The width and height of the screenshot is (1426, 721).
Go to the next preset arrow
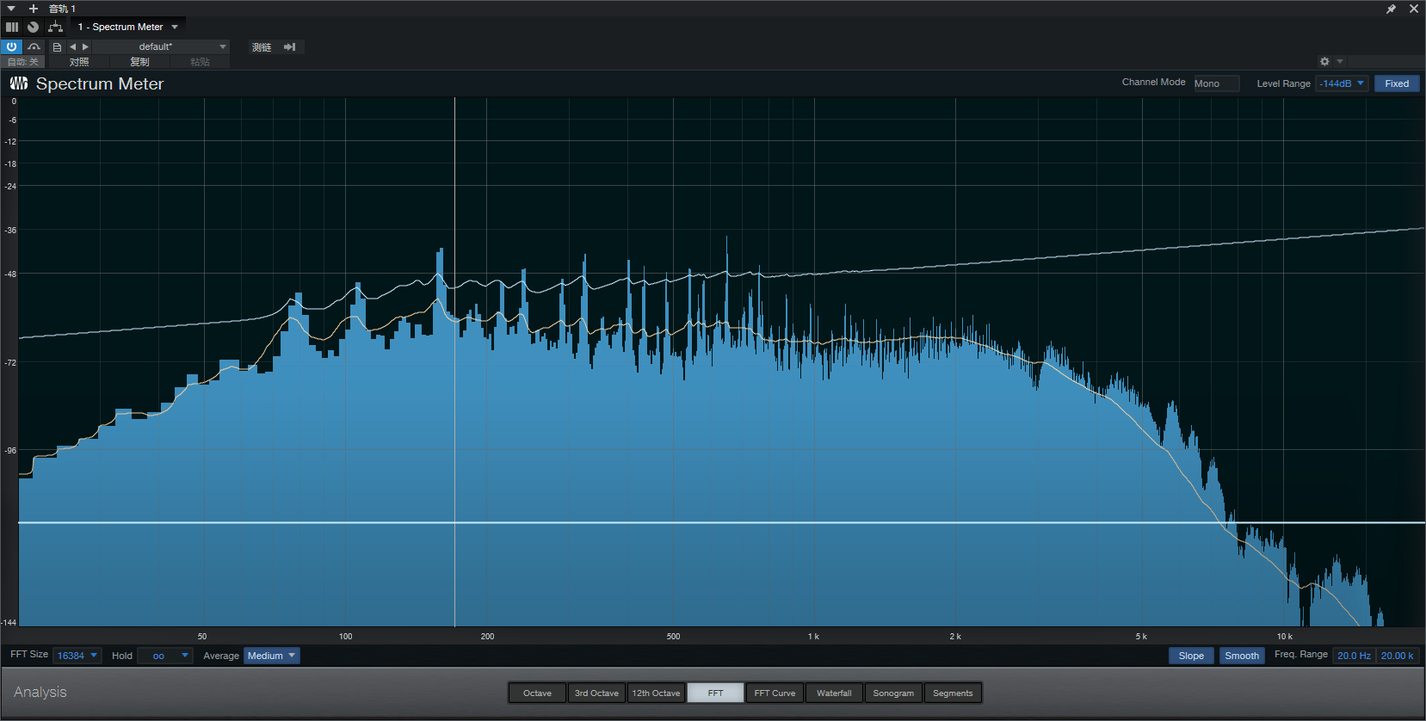click(x=85, y=46)
